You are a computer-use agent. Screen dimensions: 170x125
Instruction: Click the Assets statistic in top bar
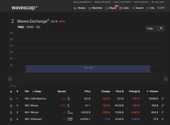coord(122,2)
